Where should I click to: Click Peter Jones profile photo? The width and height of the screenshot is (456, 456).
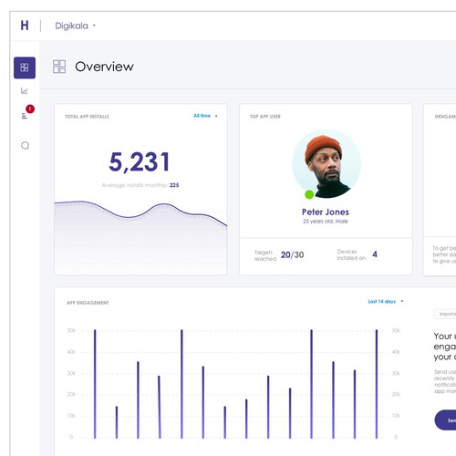tap(326, 164)
